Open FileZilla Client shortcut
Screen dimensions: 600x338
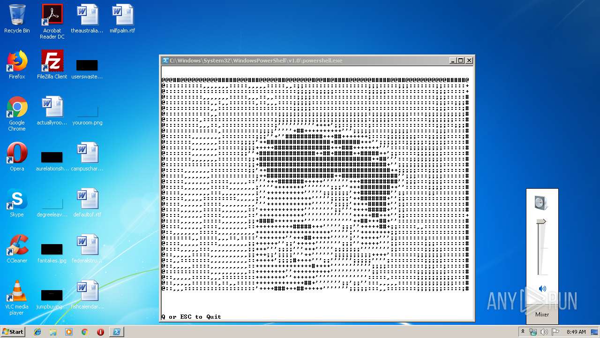[52, 65]
